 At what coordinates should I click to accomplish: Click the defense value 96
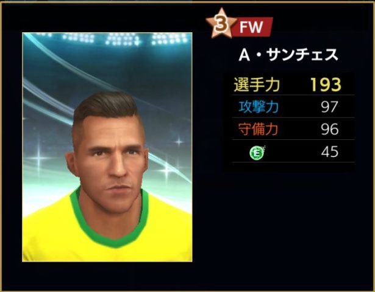(329, 129)
